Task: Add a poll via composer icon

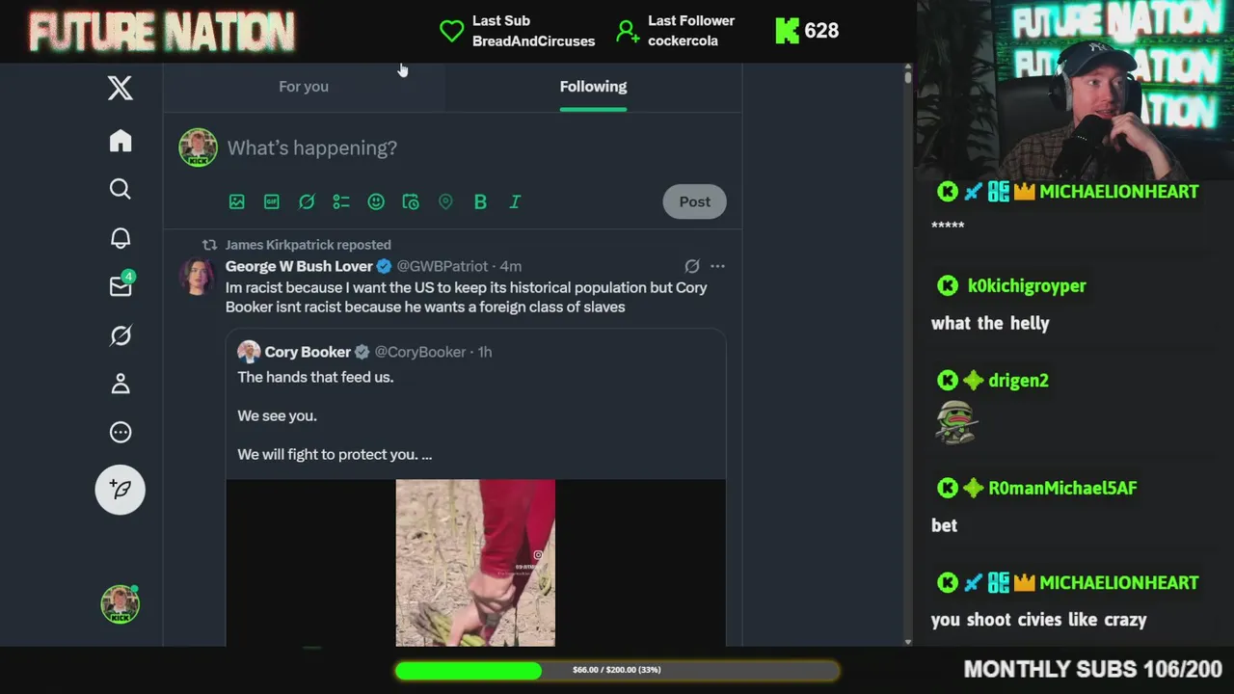Action: pyautogui.click(x=341, y=201)
